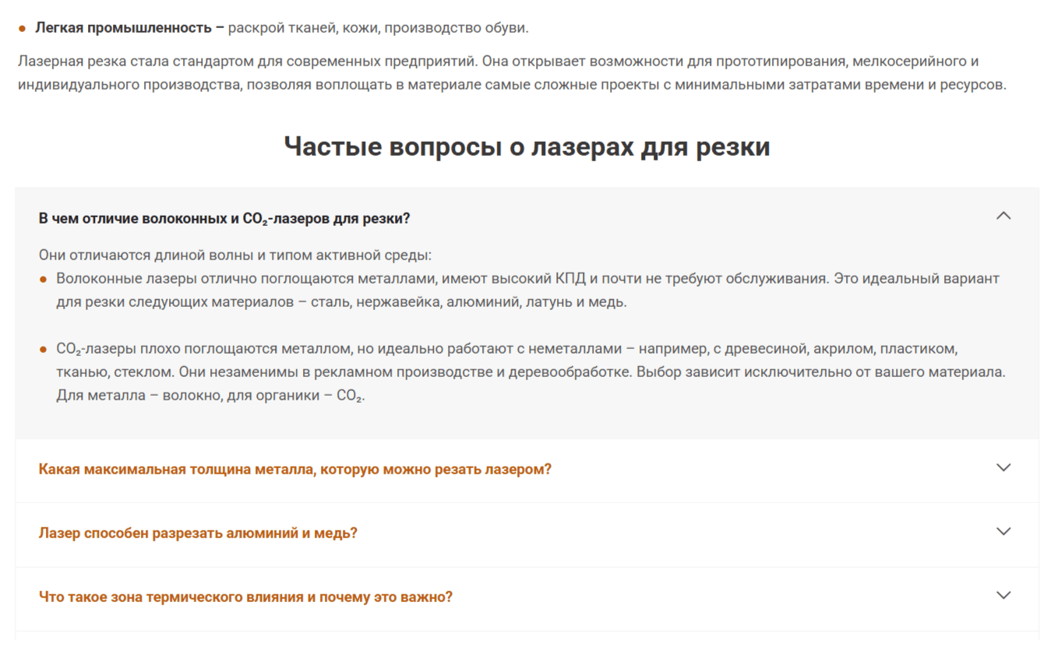Open question "Лазер способен разрезать алюминий и медь?"
Image resolution: width=1058 pixels, height=648 pixels.
[198, 534]
